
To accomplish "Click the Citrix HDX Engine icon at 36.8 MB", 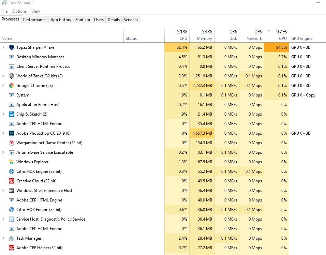I will click(12, 210).
